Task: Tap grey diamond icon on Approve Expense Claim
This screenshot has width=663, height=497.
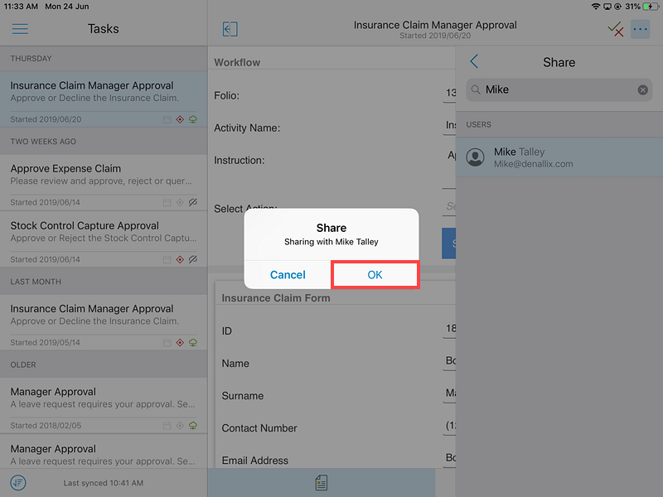Action: 180,202
